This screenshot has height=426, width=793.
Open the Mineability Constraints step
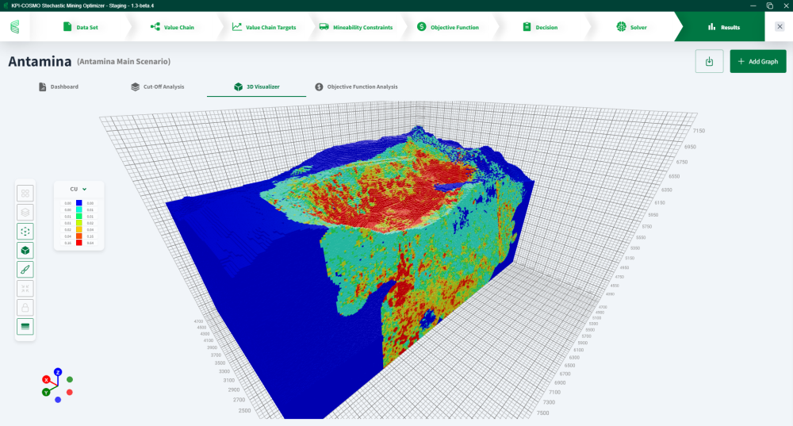coord(355,27)
